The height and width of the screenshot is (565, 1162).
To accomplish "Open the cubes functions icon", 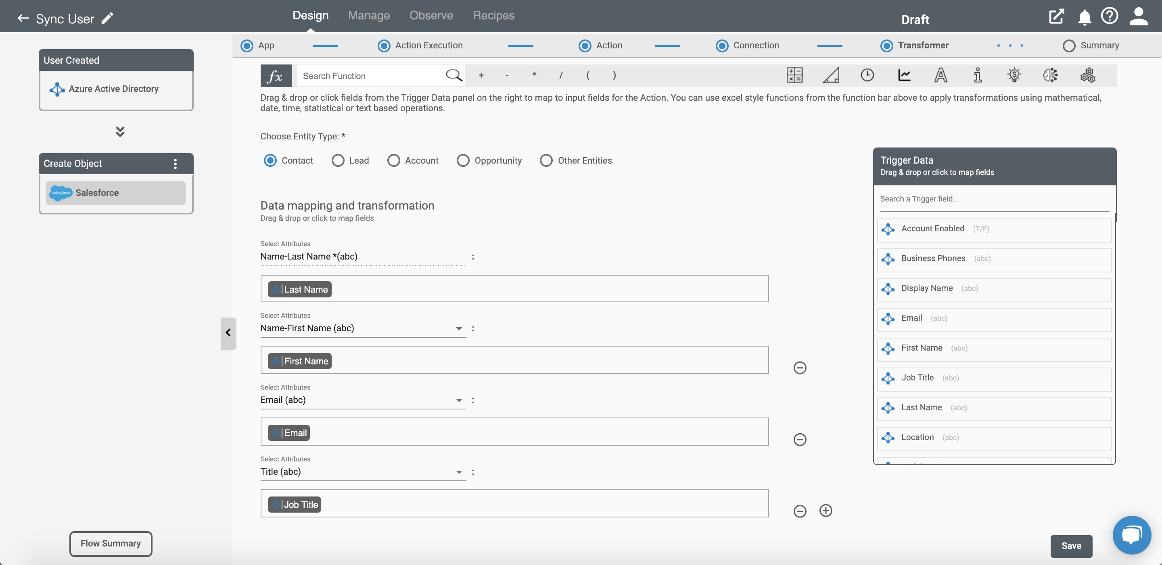I will 1088,75.
